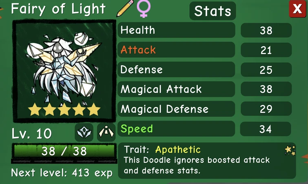Click the pink female gender symbol
This screenshot has height=184, width=308.
[x=144, y=9]
